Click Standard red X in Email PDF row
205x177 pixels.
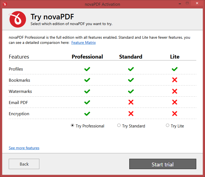tap(131, 102)
